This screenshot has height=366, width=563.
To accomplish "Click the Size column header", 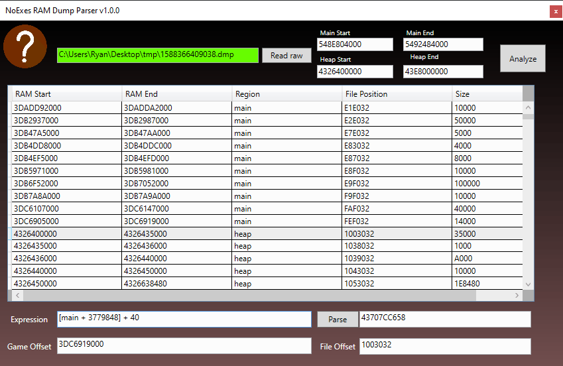I will (487, 93).
